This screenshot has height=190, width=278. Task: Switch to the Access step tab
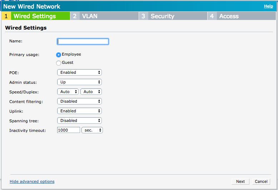click(x=242, y=16)
